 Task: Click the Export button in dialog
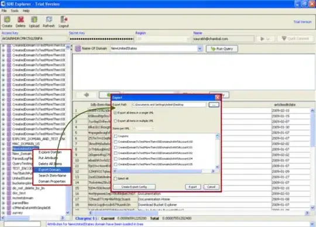(x=193, y=187)
